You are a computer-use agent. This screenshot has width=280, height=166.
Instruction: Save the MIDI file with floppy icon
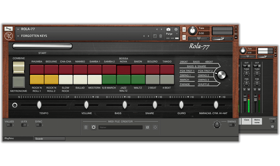click(147, 127)
